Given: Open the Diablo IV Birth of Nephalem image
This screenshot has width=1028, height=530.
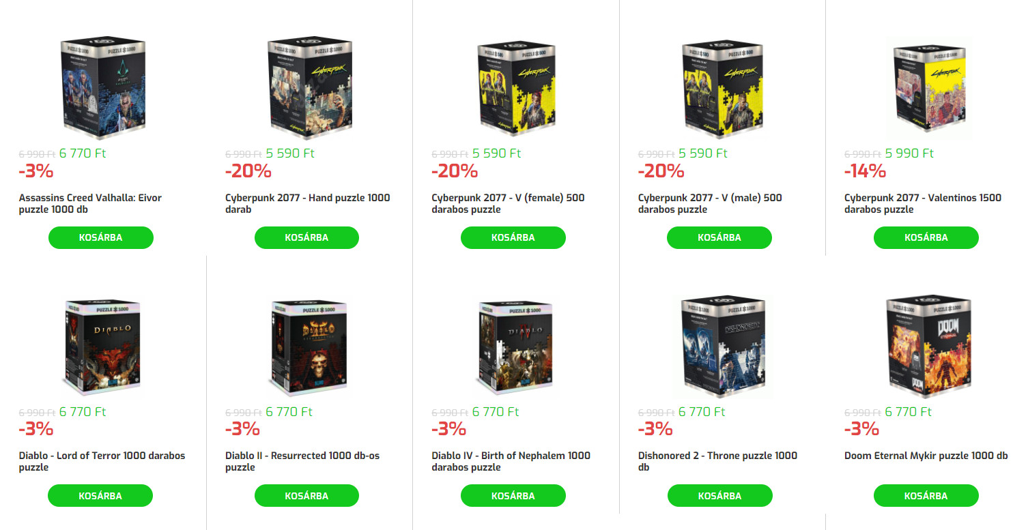Looking at the screenshot, I should (x=513, y=347).
